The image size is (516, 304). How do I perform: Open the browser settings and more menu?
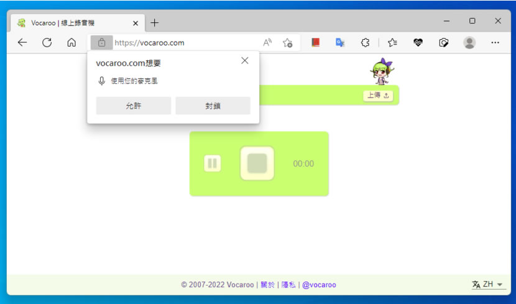tap(495, 42)
